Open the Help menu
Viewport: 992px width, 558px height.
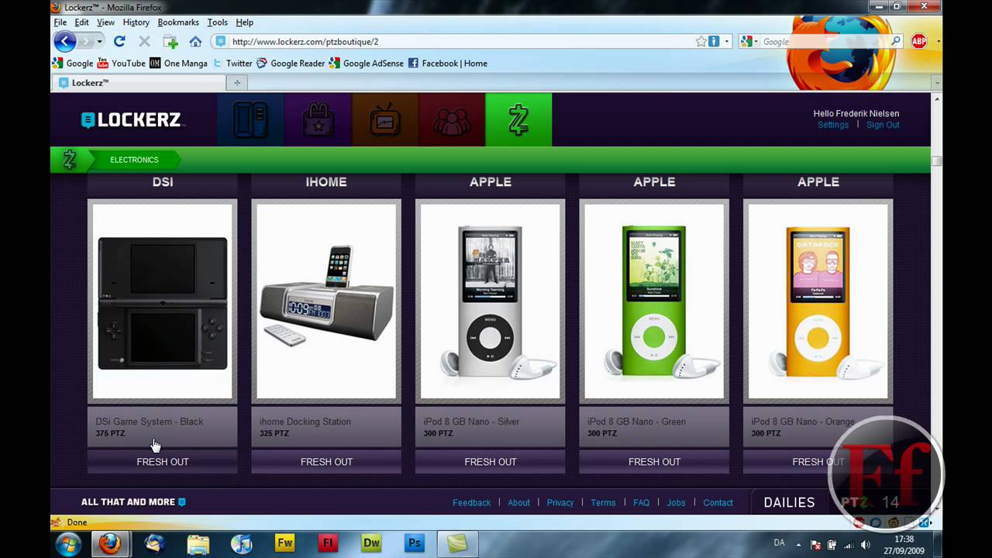pyautogui.click(x=244, y=22)
